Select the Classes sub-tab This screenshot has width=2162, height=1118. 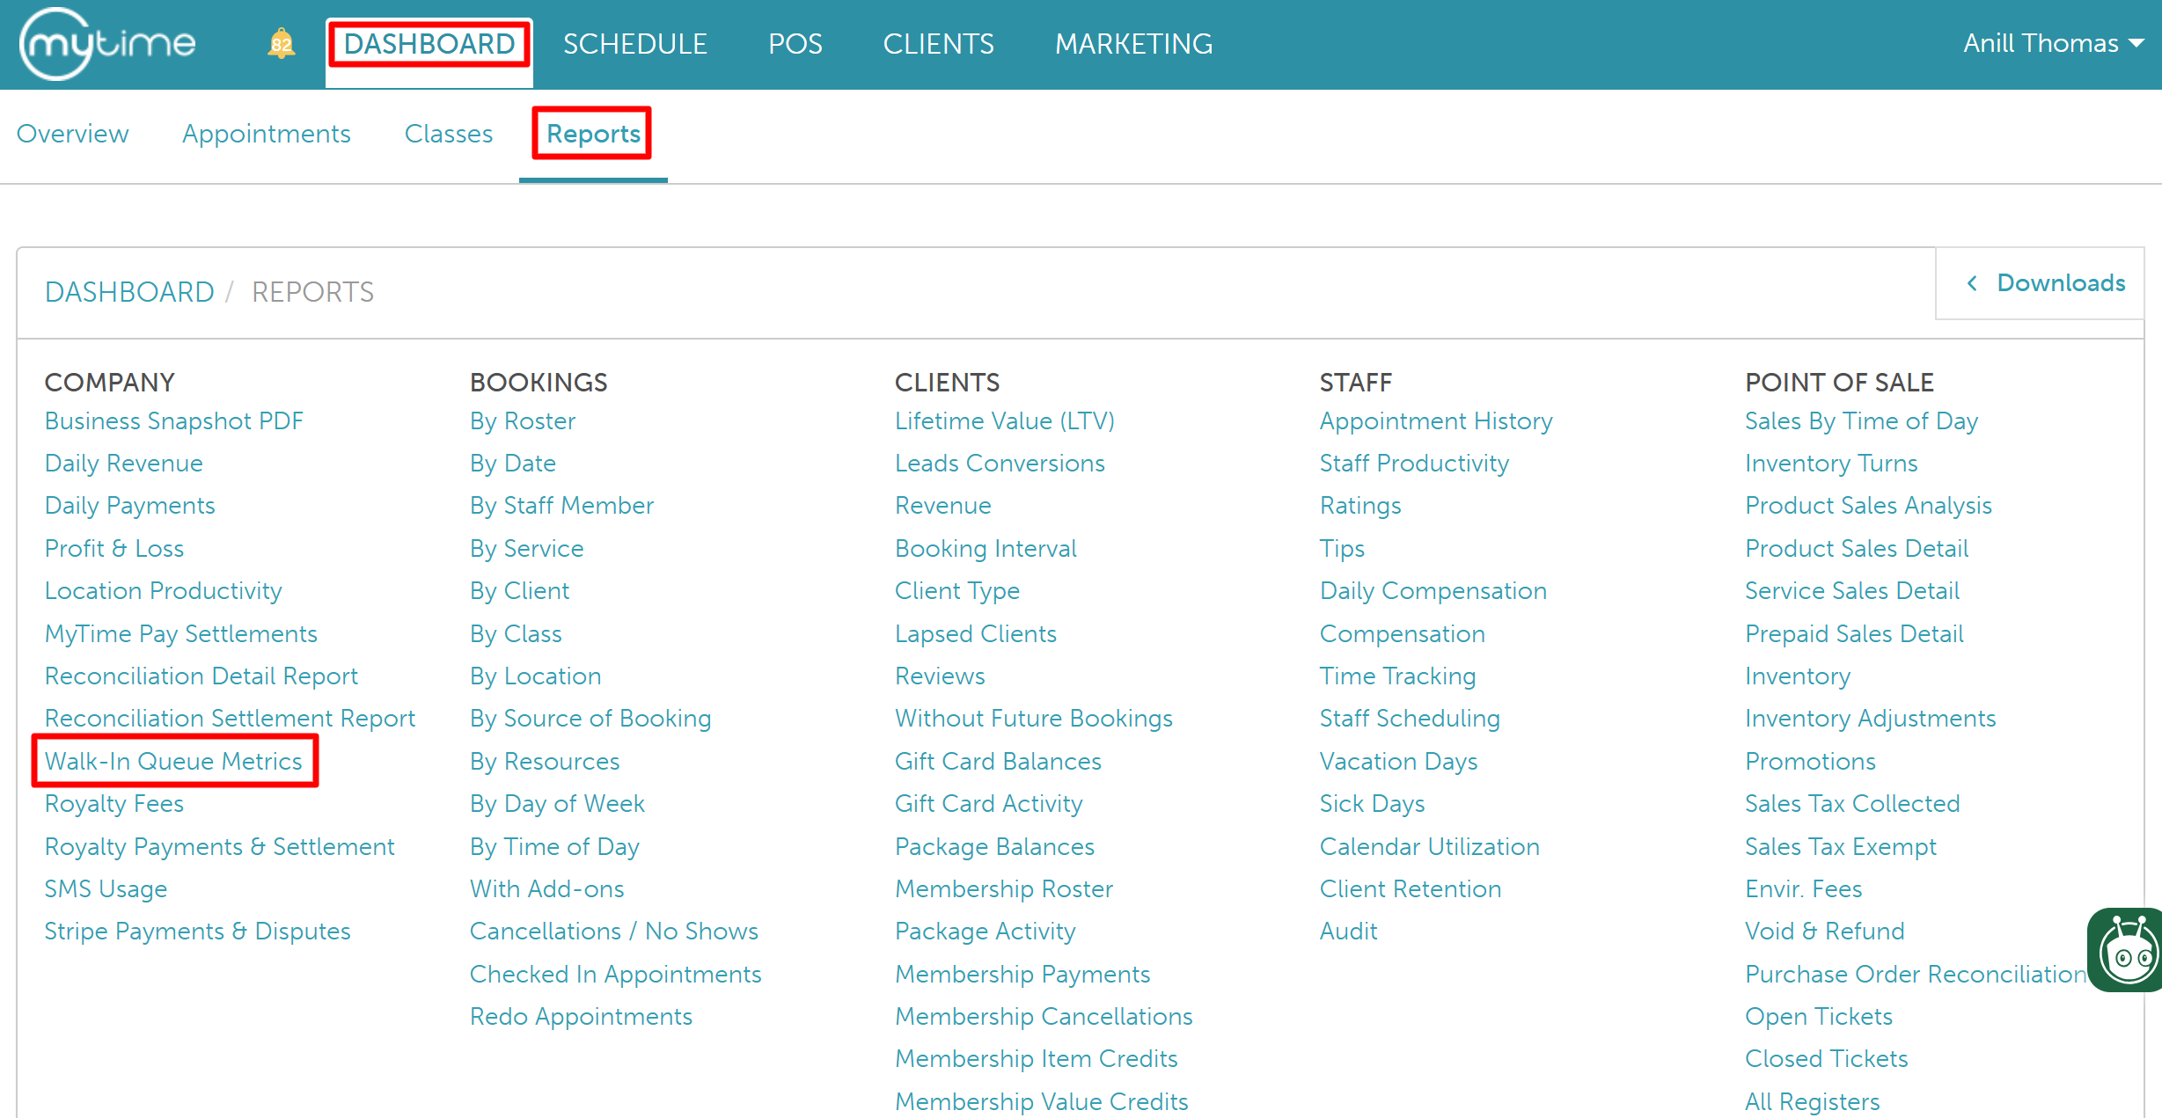[x=449, y=134]
